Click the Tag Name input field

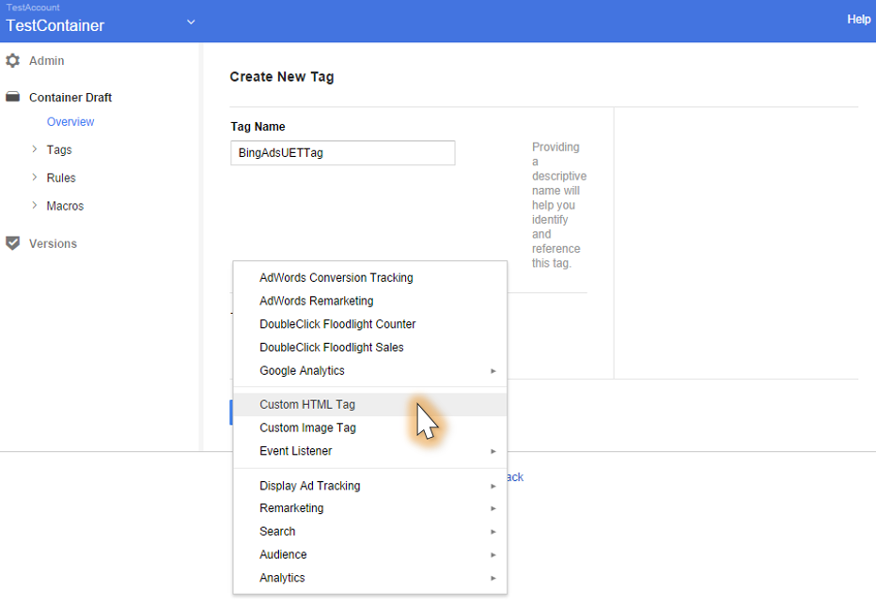click(343, 153)
